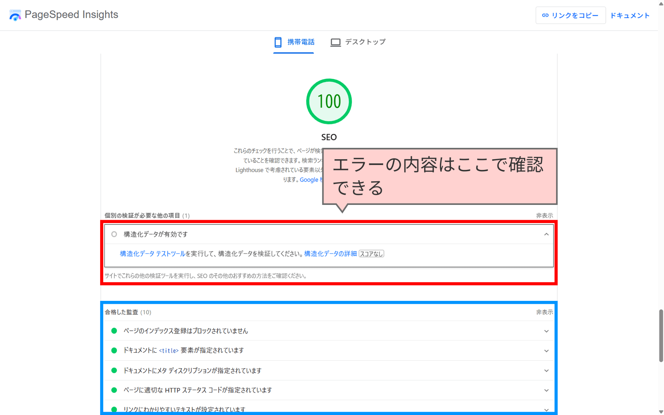The image size is (664, 415).
Task: Click the link chain icon in the リンクをコピー button
Action: pos(545,15)
